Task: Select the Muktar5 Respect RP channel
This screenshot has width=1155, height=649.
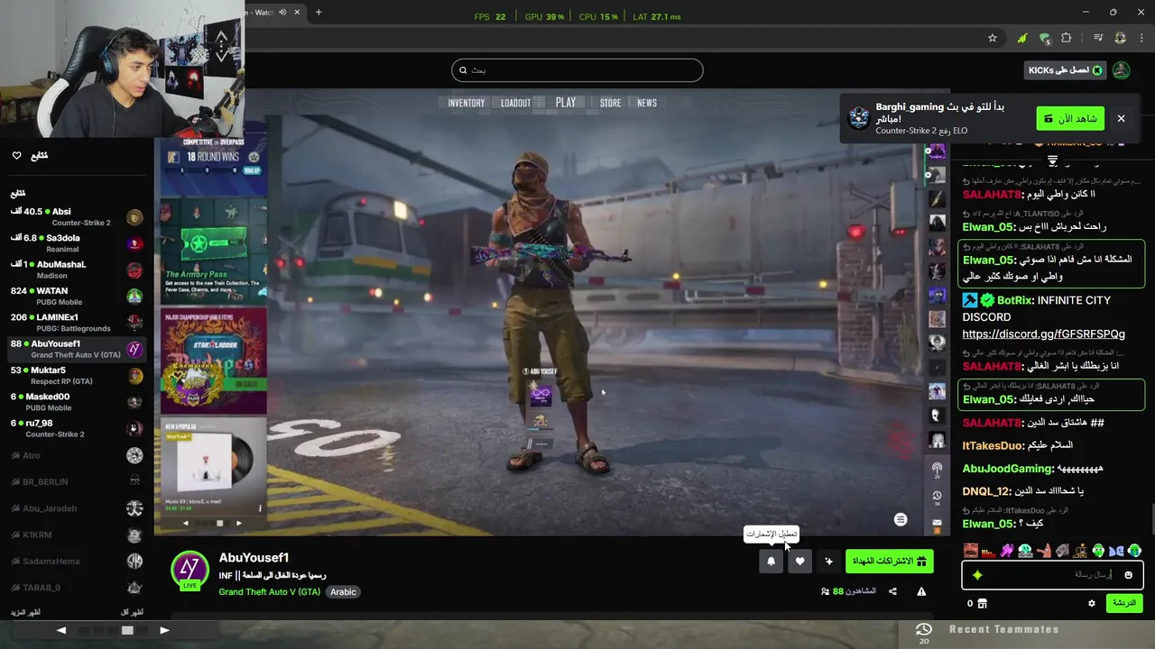Action: [76, 375]
